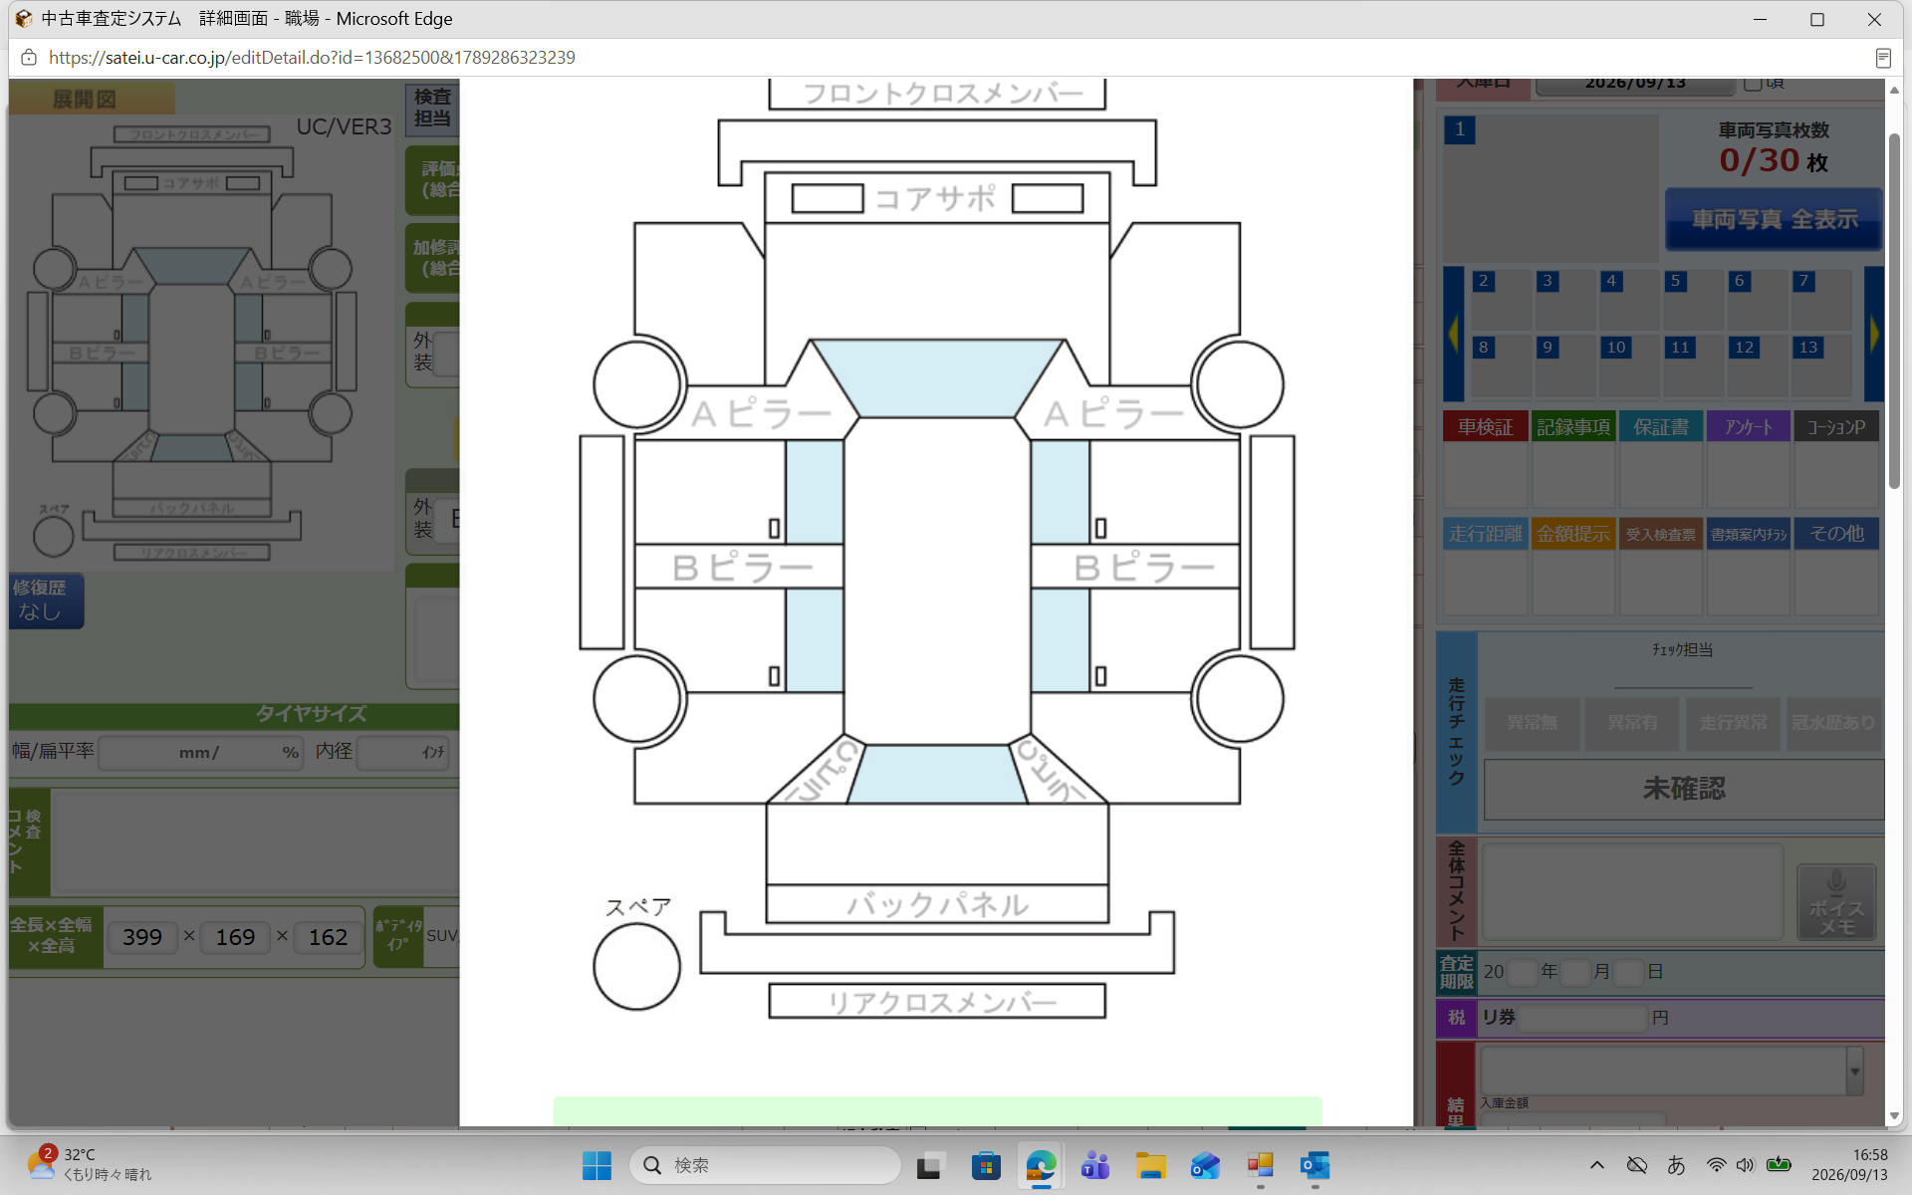The height and width of the screenshot is (1195, 1912).
Task: Click the page vertical scrollbar thumb
Action: (1894, 309)
